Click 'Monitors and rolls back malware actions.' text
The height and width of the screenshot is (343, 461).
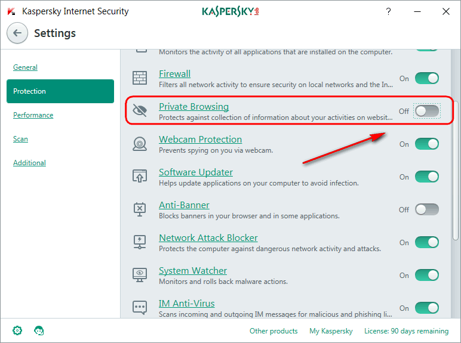coord(223,282)
